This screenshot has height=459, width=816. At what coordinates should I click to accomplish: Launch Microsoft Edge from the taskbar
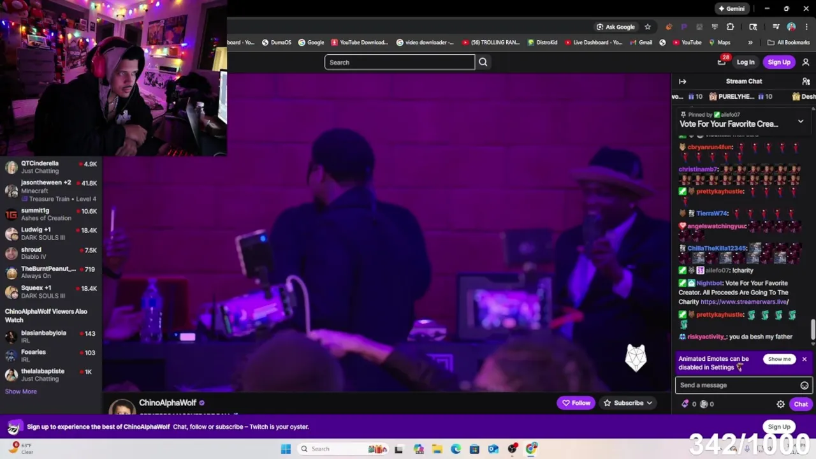point(456,449)
